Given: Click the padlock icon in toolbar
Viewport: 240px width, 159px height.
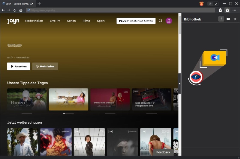Looking at the screenshot, I should pos(220,10).
